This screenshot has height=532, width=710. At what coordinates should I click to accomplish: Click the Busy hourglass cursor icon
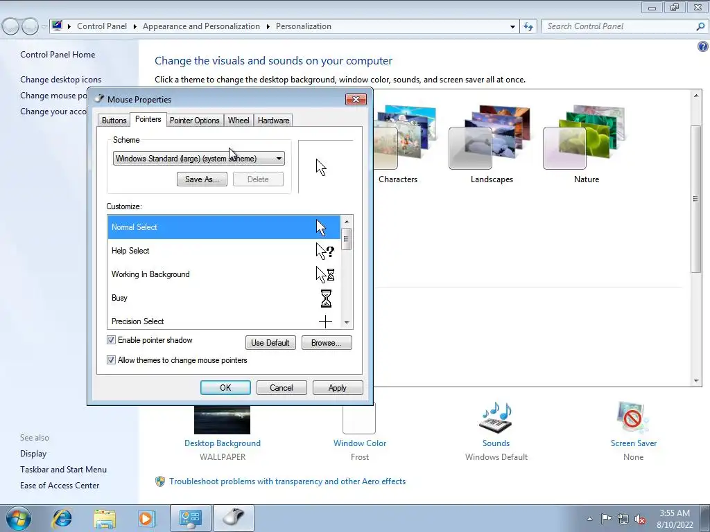click(x=326, y=299)
